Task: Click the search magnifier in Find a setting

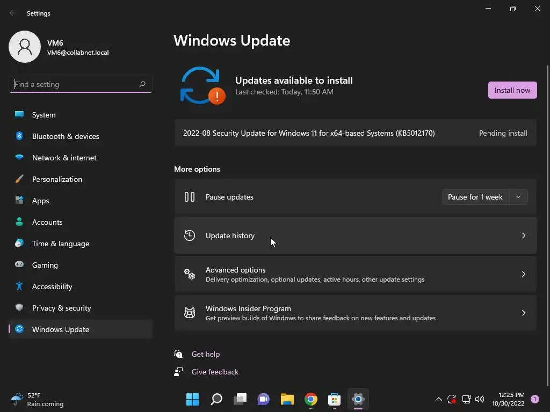Action: point(142,84)
